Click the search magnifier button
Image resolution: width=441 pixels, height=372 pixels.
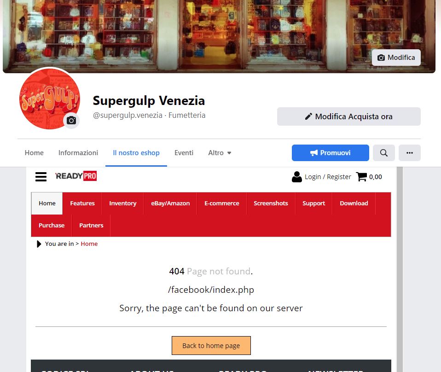[383, 153]
